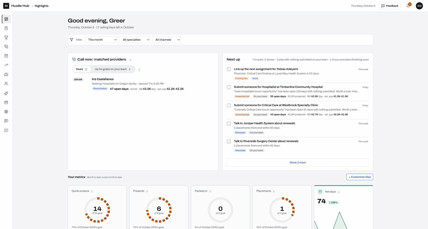Image resolution: width=428 pixels, height=229 pixels.
Task: Click the Hustle Hub logo icon
Action: coord(6,6)
